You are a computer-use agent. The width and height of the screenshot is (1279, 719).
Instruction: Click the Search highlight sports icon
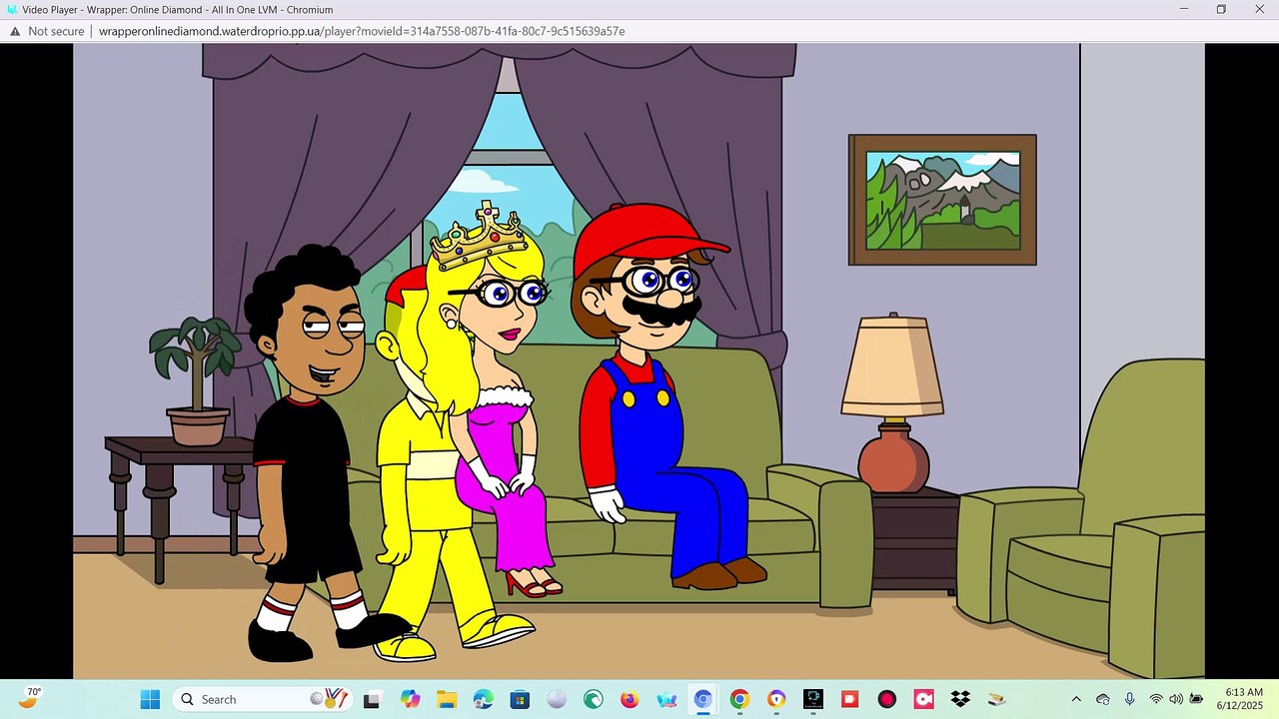pos(330,699)
